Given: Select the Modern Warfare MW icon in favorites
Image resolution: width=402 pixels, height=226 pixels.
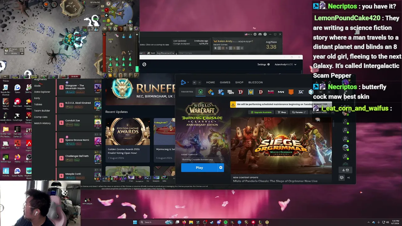Looking at the screenshot, I should coord(281,92).
